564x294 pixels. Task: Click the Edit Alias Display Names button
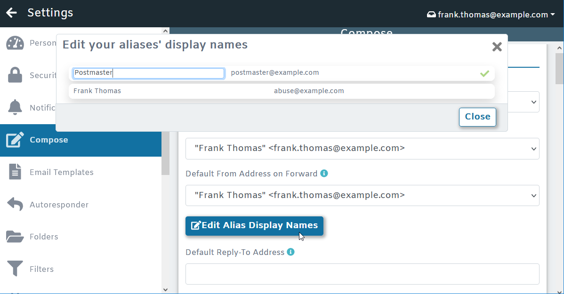point(254,226)
